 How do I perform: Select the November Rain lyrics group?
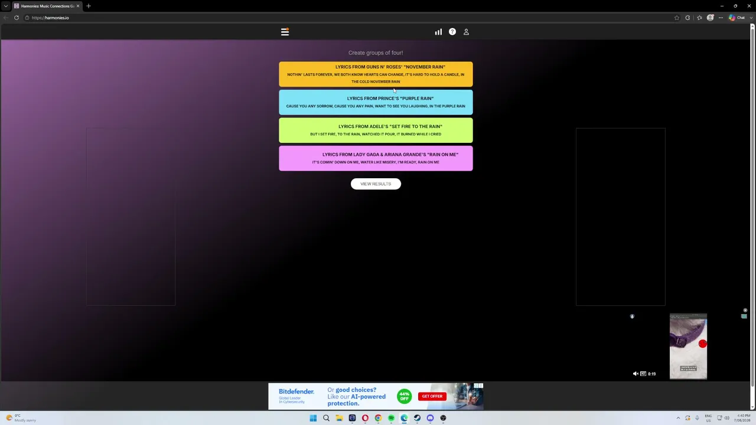(376, 74)
